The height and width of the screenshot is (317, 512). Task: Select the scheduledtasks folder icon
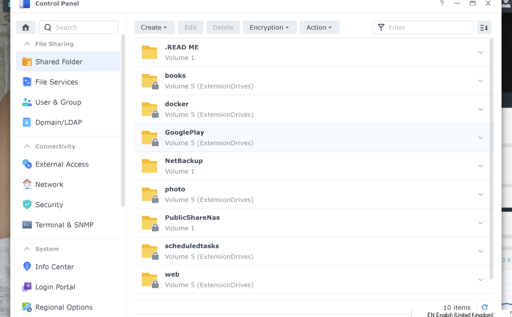pos(150,251)
